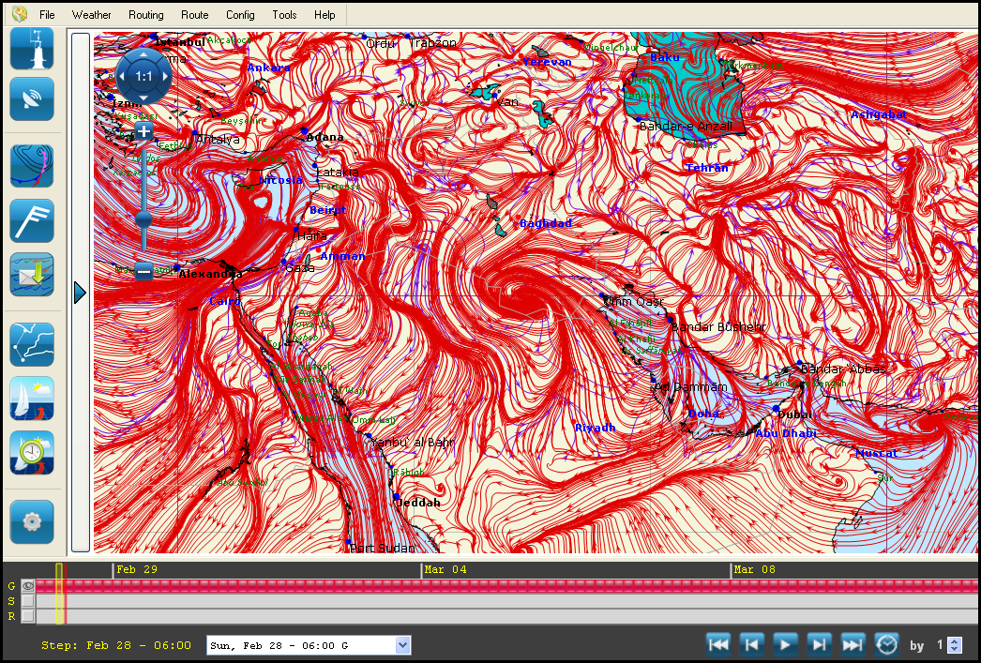The height and width of the screenshot is (663, 981).
Task: Open the satellite dish receiver tool
Action: (32, 98)
